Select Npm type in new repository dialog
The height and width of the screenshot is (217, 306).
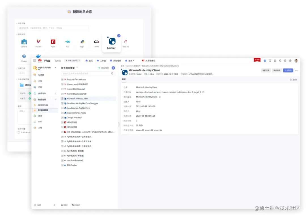pyautogui.click(x=53, y=43)
